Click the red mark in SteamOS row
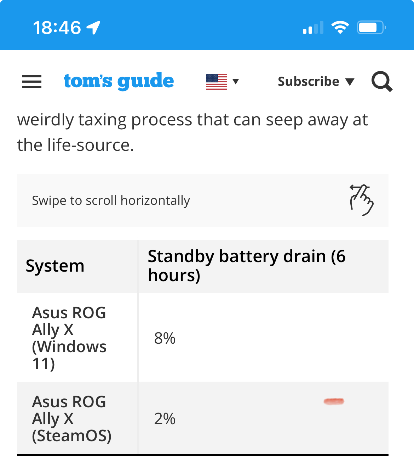This screenshot has height=456, width=414. coord(334,401)
